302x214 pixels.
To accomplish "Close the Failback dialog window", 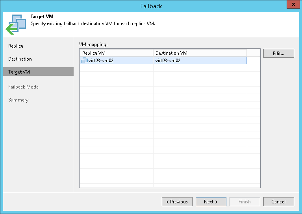I will click(x=292, y=6).
